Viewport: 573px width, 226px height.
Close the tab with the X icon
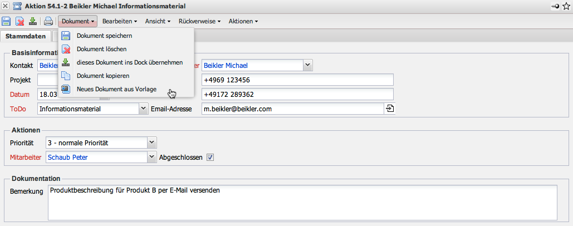click(5, 6)
